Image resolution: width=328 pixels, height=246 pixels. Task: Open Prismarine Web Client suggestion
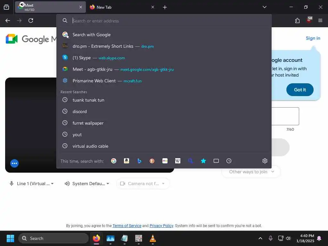pyautogui.click(x=164, y=81)
